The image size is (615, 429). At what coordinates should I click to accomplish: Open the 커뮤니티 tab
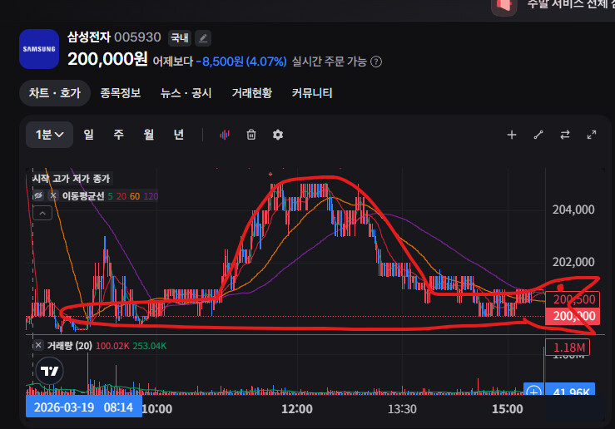pos(312,93)
